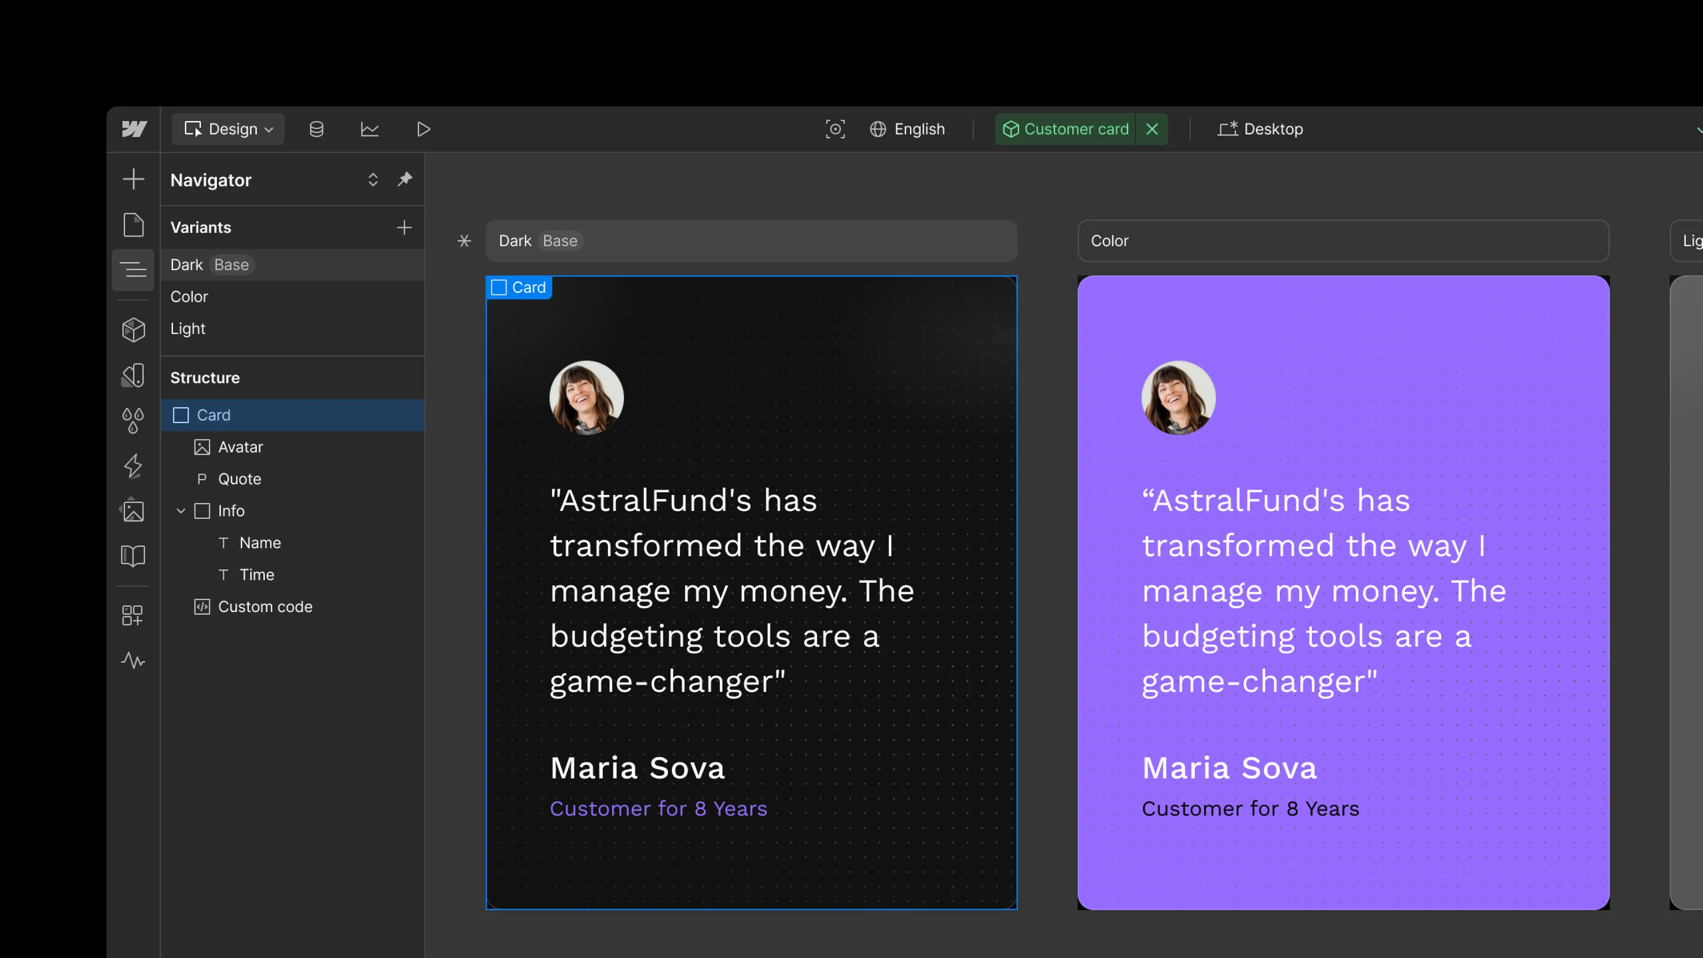1703x958 pixels.
Task: Select the Avatar image in Structure
Action: point(293,447)
